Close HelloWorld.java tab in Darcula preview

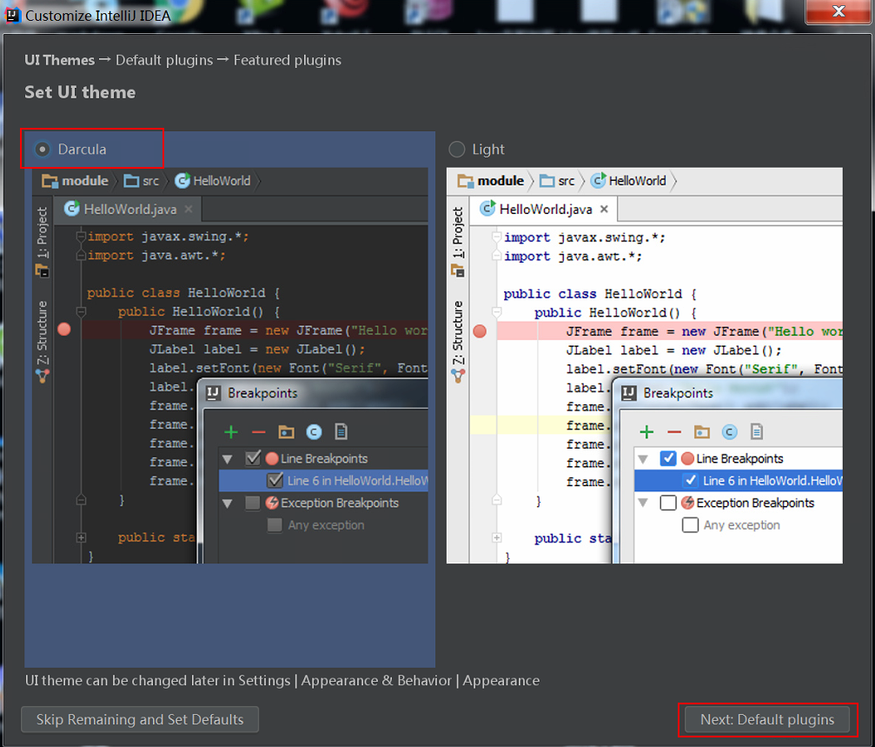click(189, 209)
